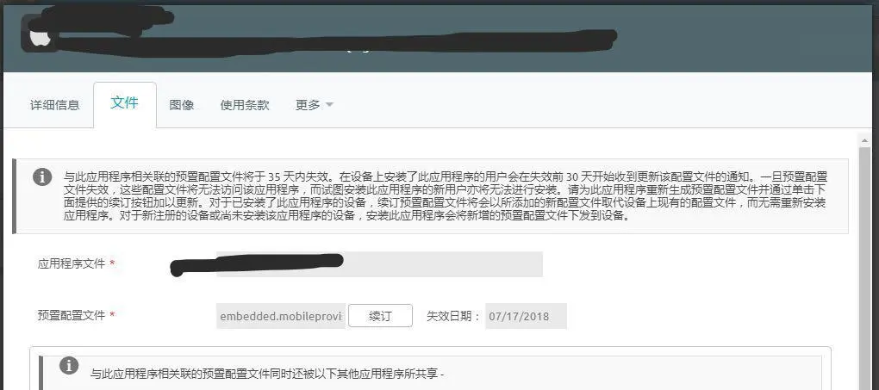Open the 使用条款 tab
This screenshot has height=390, width=879.
coord(245,105)
